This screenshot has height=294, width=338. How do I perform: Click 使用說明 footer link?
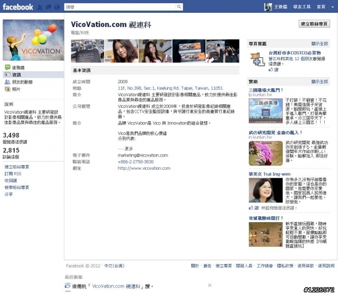coord(326,266)
